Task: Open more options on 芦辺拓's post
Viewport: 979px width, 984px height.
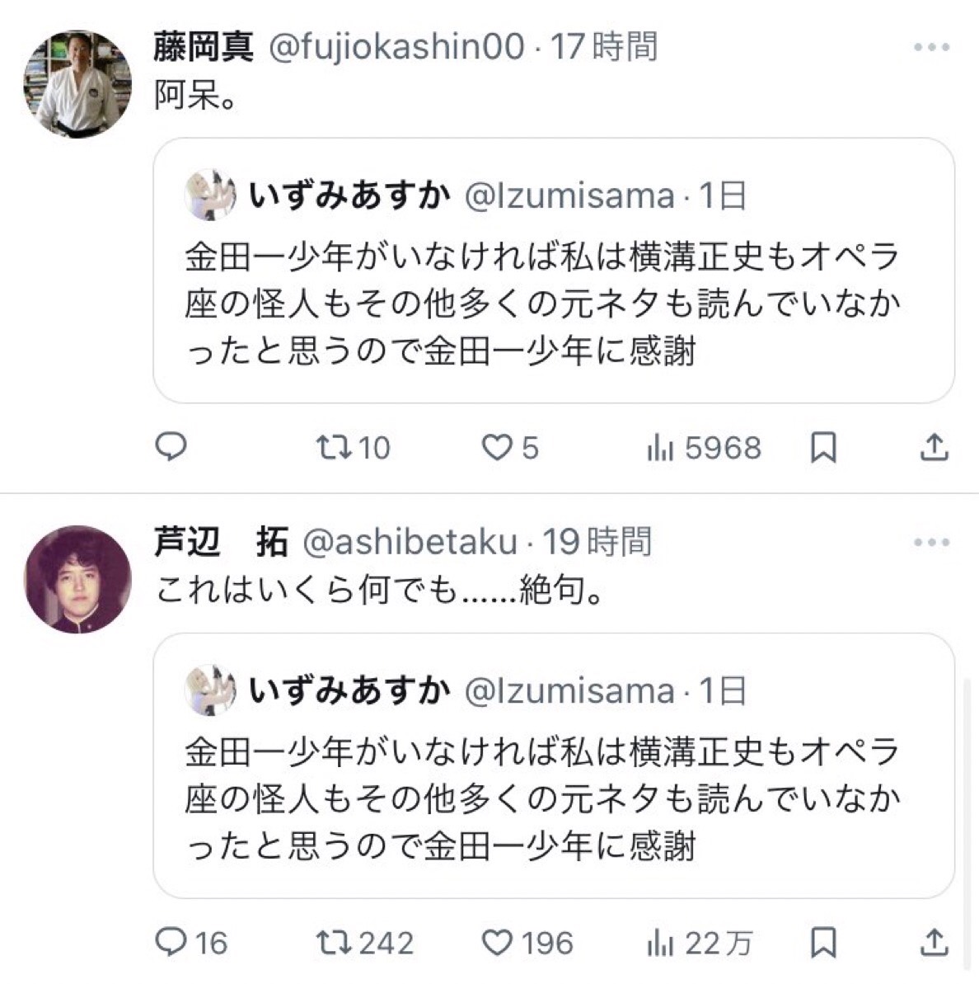Action: (932, 543)
